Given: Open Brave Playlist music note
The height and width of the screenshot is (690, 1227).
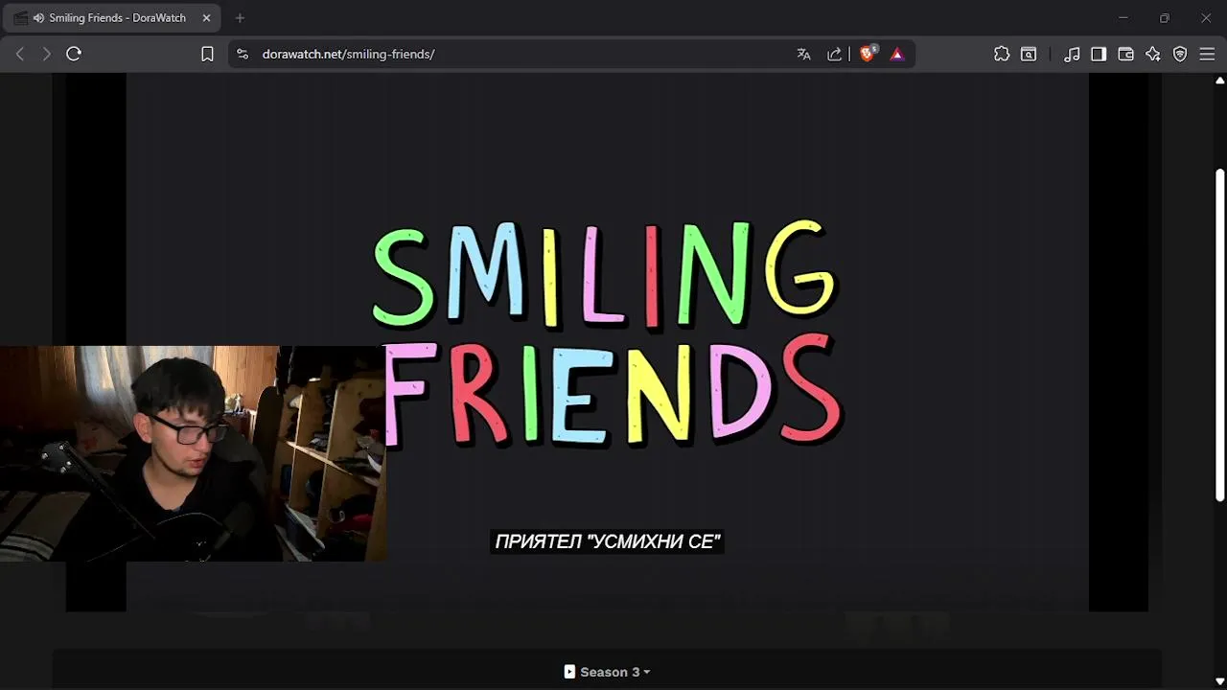Looking at the screenshot, I should (1072, 55).
